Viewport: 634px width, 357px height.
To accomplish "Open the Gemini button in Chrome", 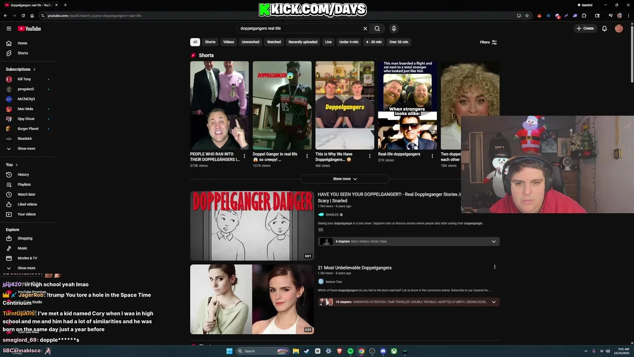I will coord(585,5).
